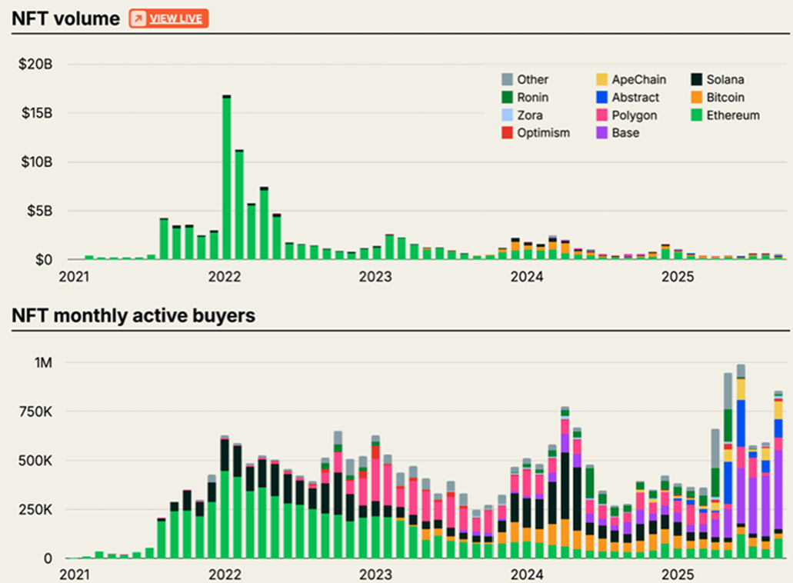Click the $20B y-axis label
793x583 pixels.
(x=35, y=65)
